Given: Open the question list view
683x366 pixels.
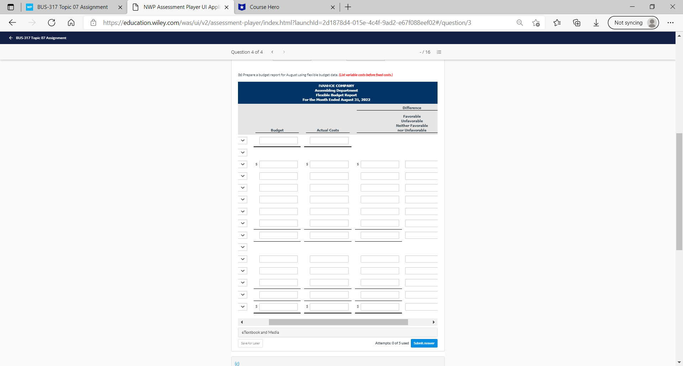Looking at the screenshot, I should 439,52.
